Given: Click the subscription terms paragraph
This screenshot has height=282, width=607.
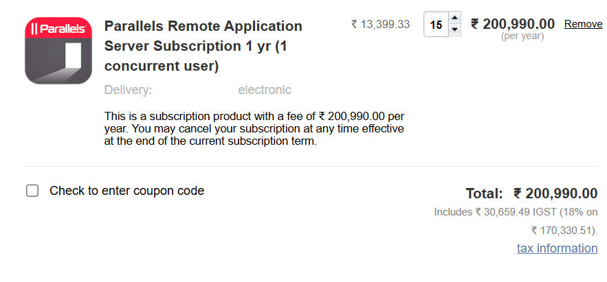Looking at the screenshot, I should click(x=254, y=128).
